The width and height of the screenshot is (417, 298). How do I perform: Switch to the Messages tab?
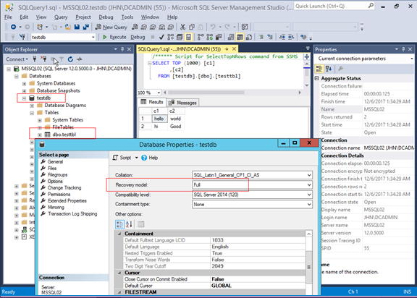tap(183, 103)
